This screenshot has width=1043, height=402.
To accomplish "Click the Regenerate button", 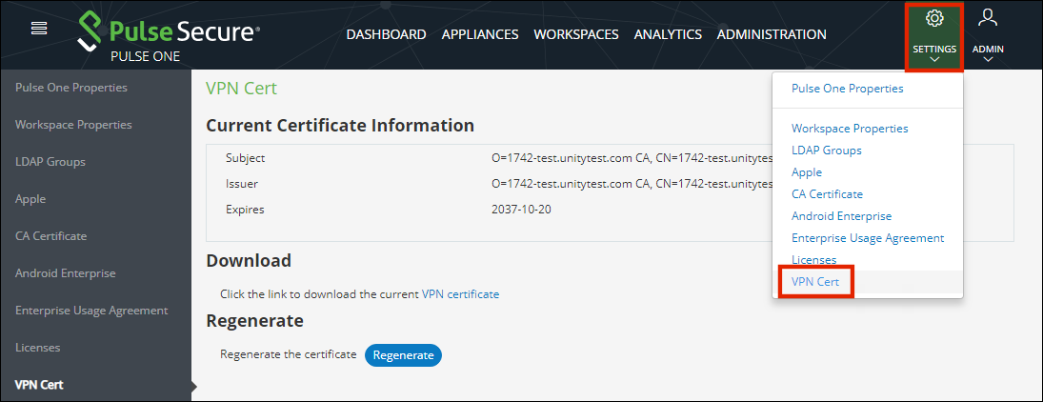I will (x=403, y=355).
